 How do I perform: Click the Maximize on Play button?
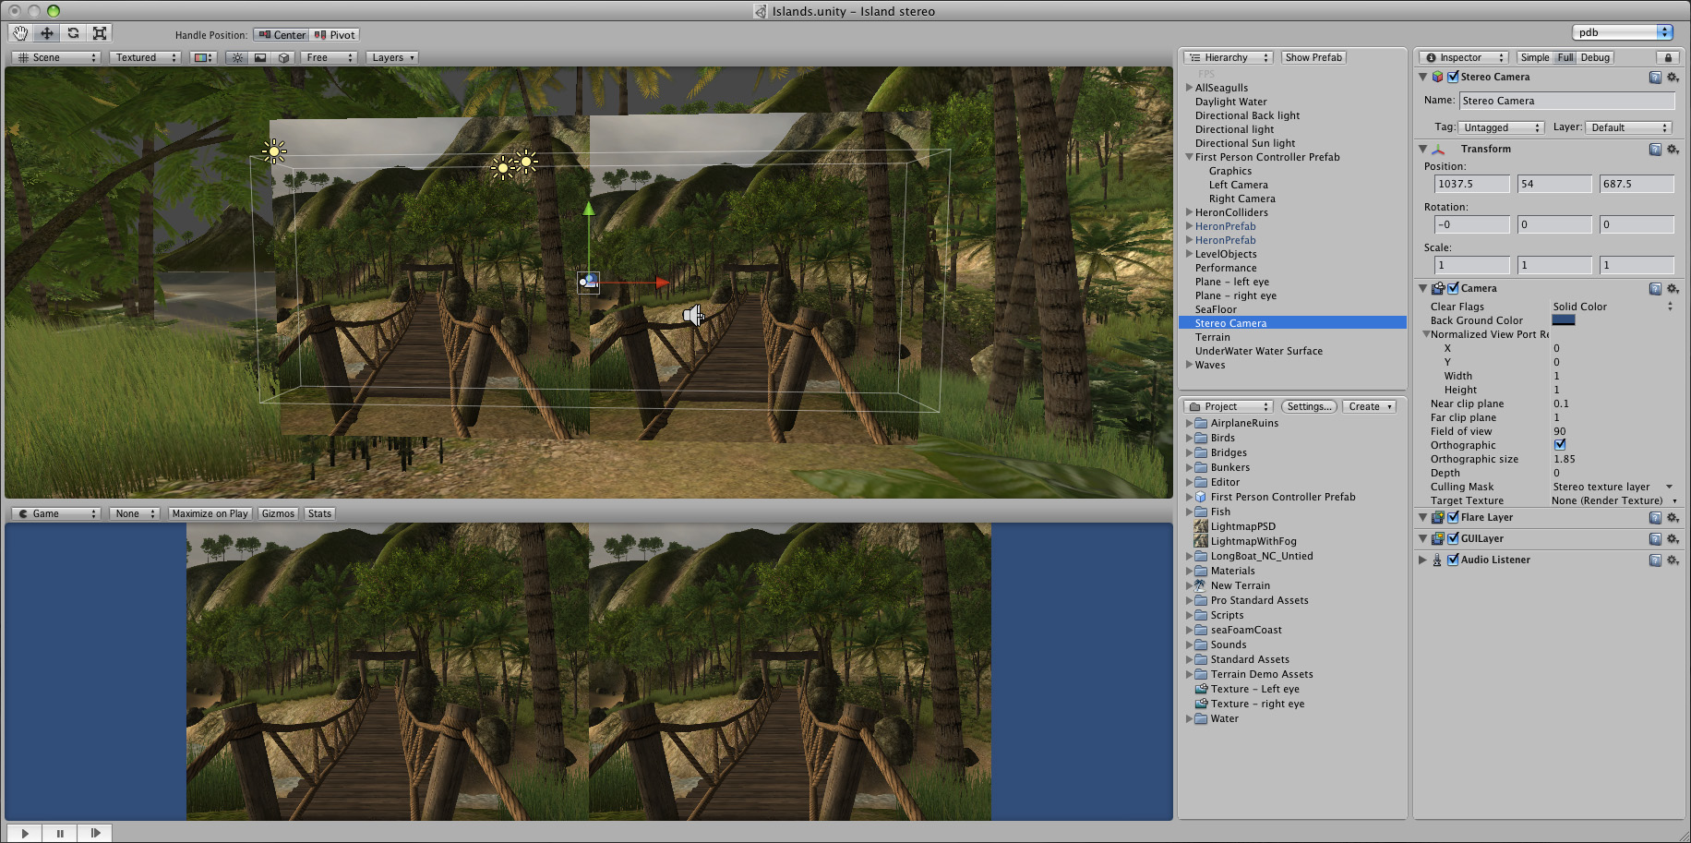point(210,513)
